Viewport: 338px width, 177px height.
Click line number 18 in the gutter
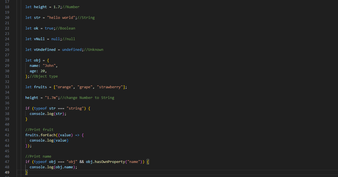tap(7, 7)
